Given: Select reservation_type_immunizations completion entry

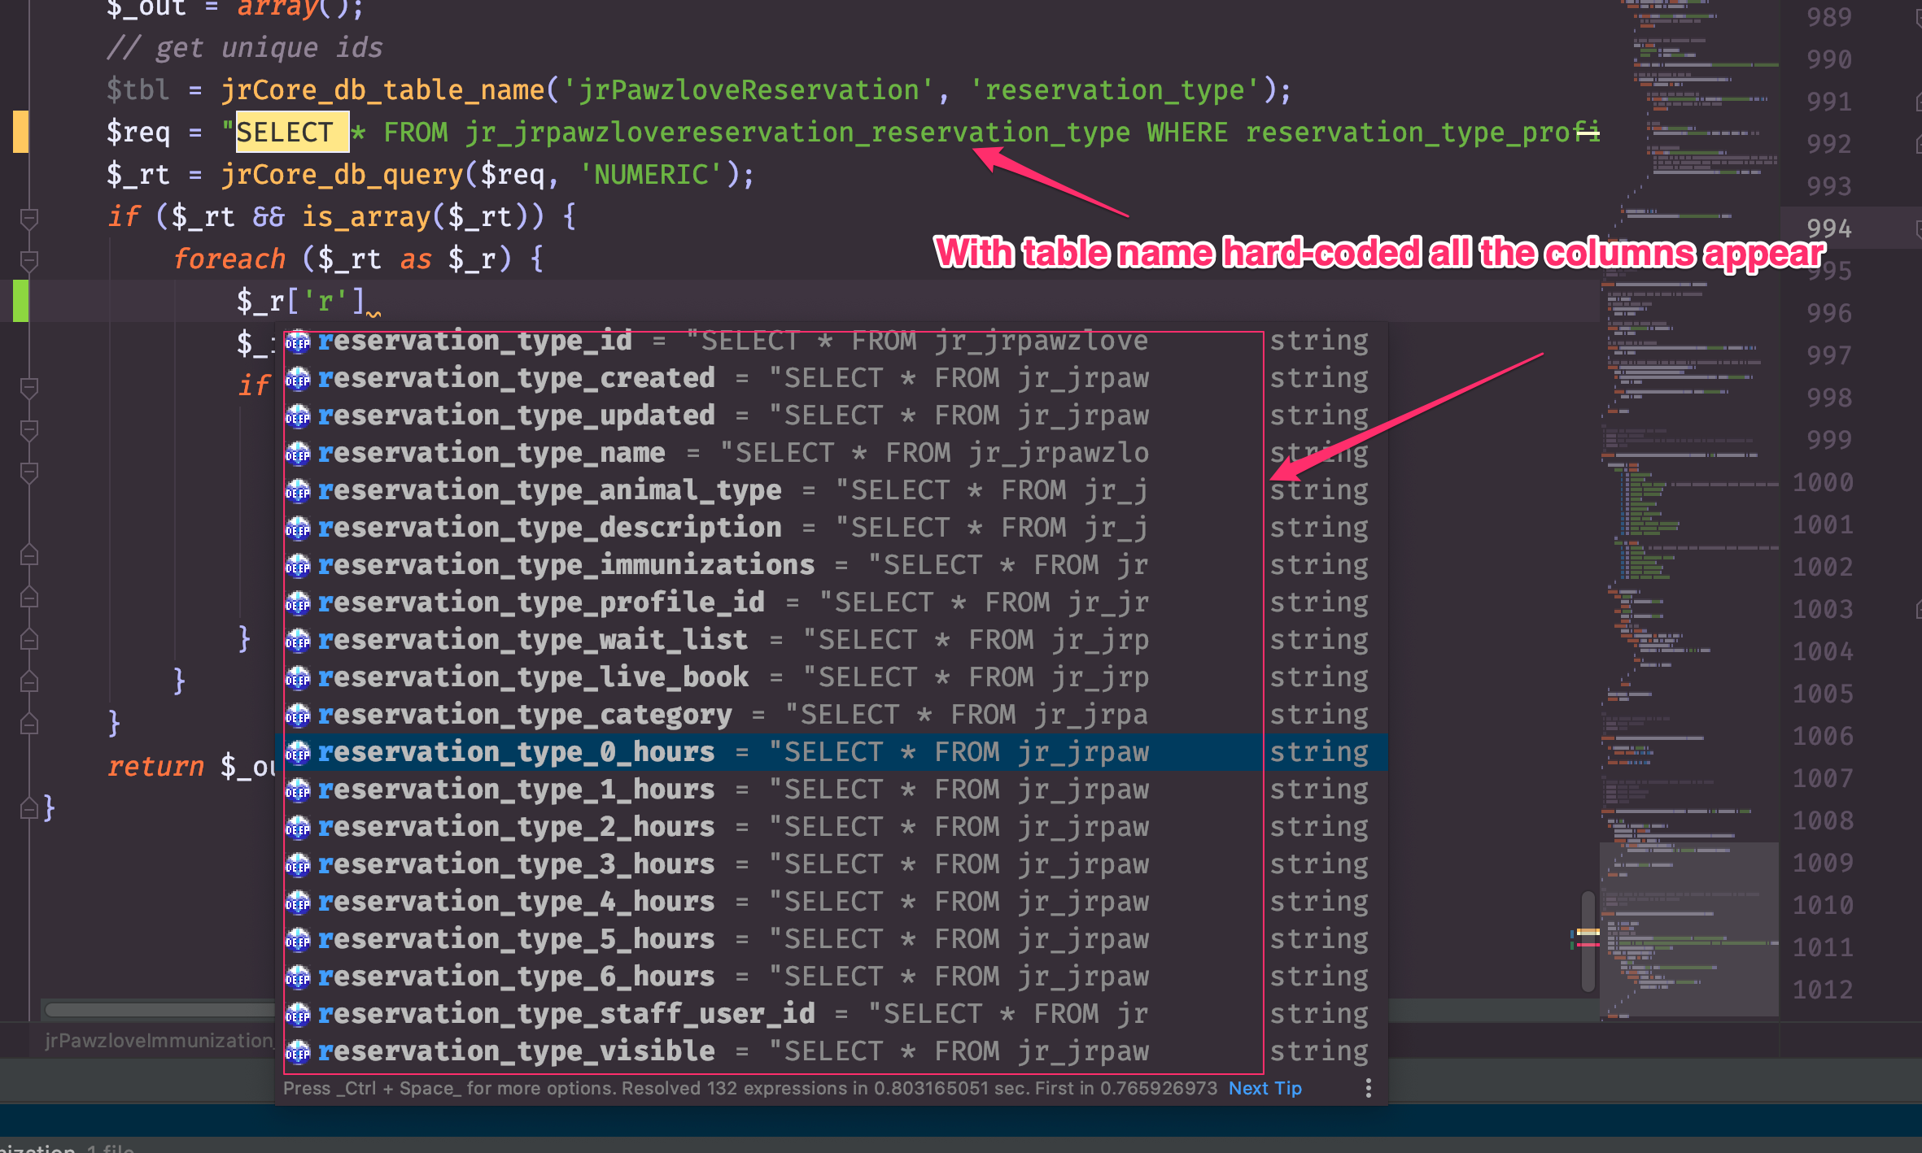Looking at the screenshot, I should (566, 566).
